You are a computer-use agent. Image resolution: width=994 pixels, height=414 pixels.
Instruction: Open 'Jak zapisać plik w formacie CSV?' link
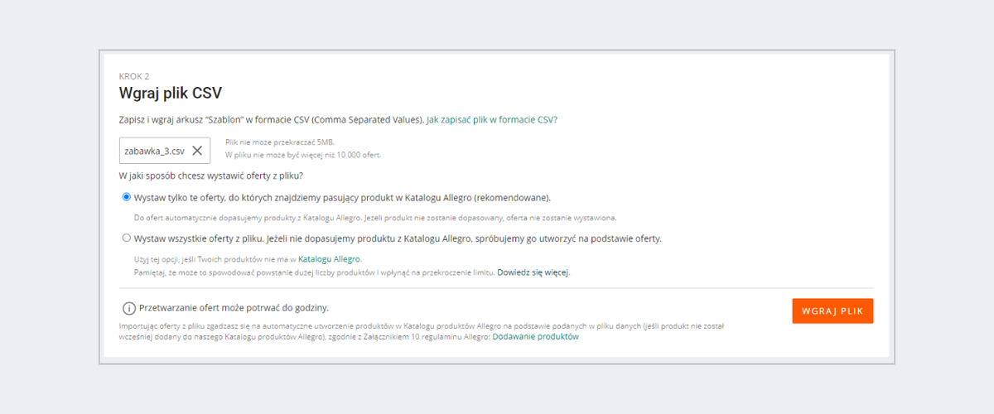pos(492,119)
